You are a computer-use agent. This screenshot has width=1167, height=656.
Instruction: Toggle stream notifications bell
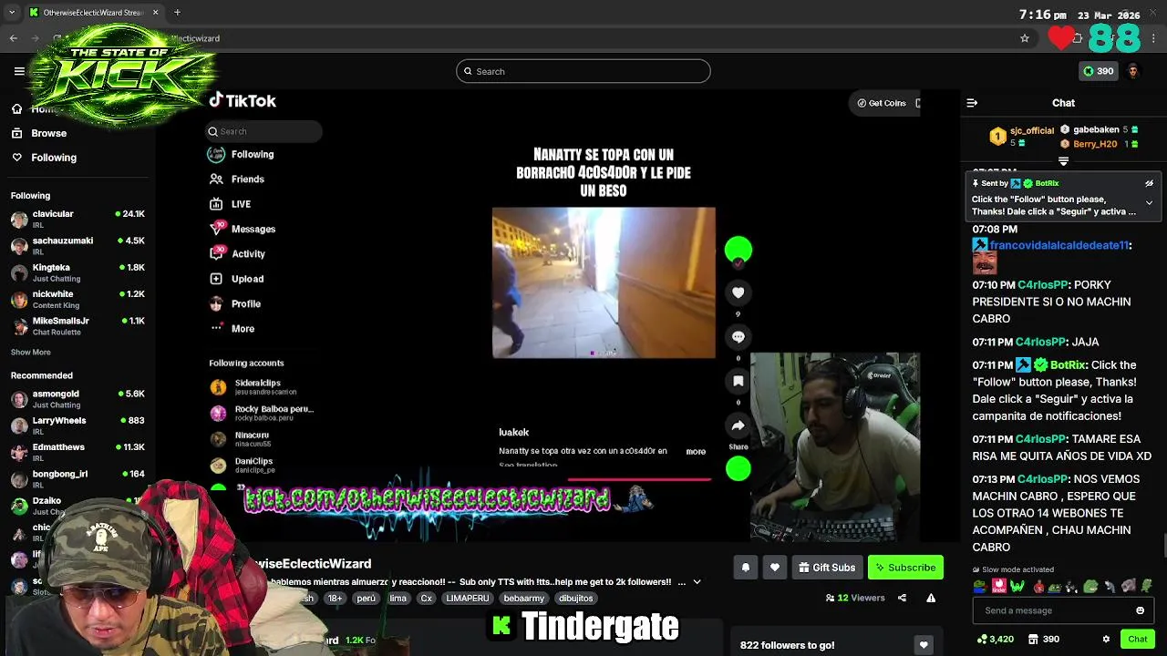point(746,568)
